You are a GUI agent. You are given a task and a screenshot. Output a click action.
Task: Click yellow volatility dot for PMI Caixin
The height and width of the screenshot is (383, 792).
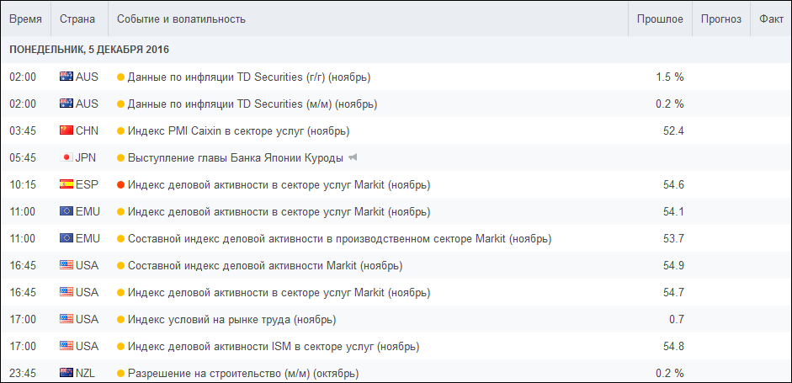pyautogui.click(x=121, y=131)
